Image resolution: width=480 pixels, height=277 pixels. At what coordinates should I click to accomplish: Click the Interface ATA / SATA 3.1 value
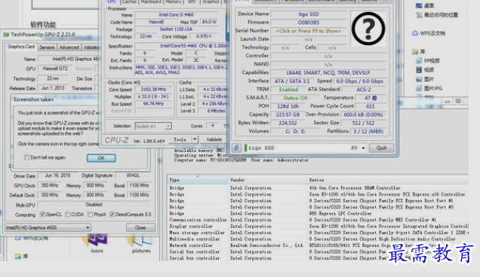[292, 81]
